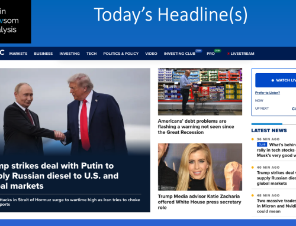Viewport: 296px width, 226px height.
Task: Click the red Livestream dot icon
Action: [x=228, y=54]
